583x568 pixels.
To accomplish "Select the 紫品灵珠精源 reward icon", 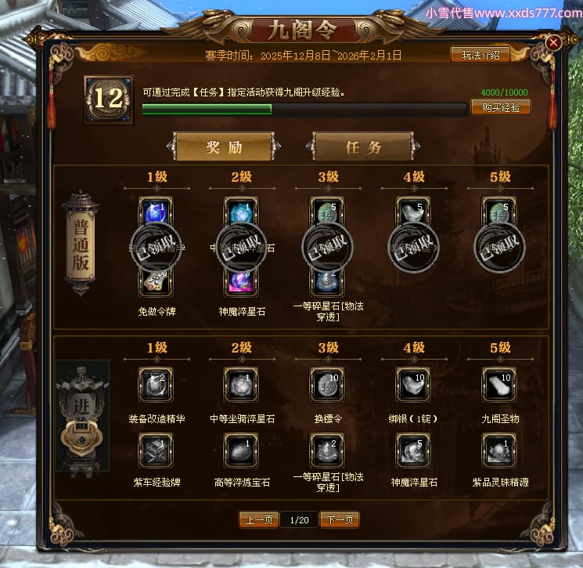I will [499, 450].
